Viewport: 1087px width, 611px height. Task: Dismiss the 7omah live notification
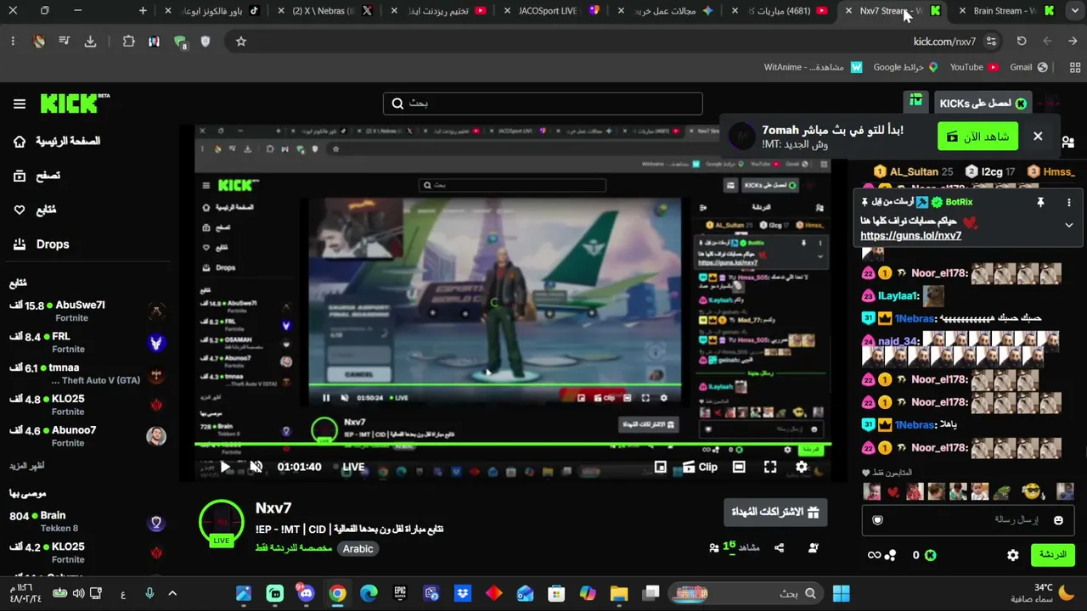pyautogui.click(x=1038, y=136)
